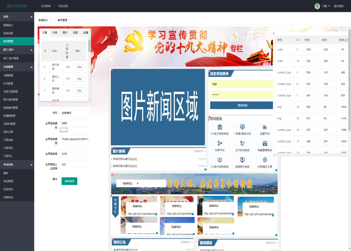Click the 国土厅CMS后台 logo text

[17, 6]
